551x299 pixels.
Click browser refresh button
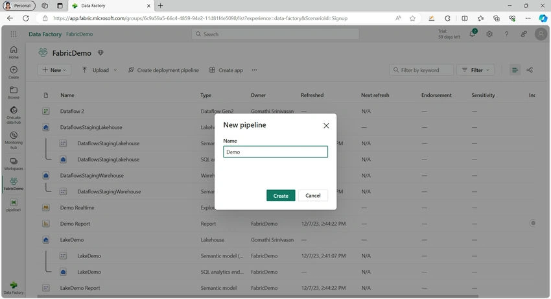pos(26,18)
